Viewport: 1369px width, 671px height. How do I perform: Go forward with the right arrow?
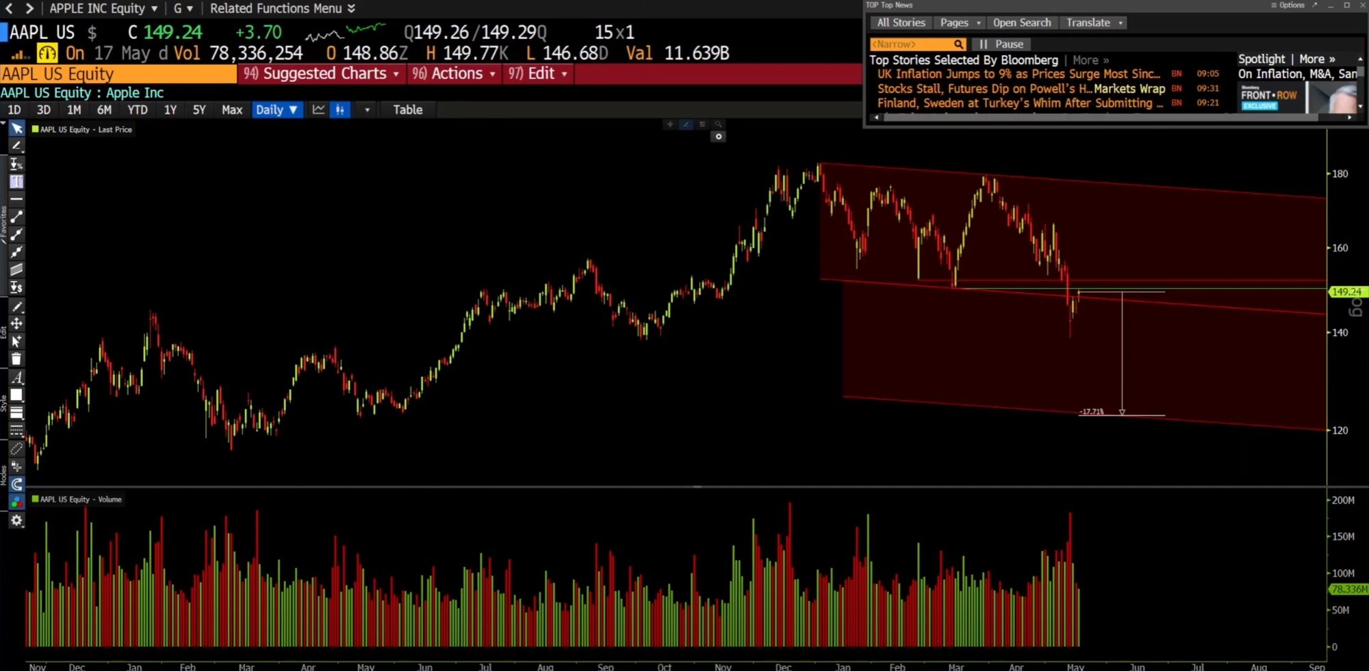(29, 8)
